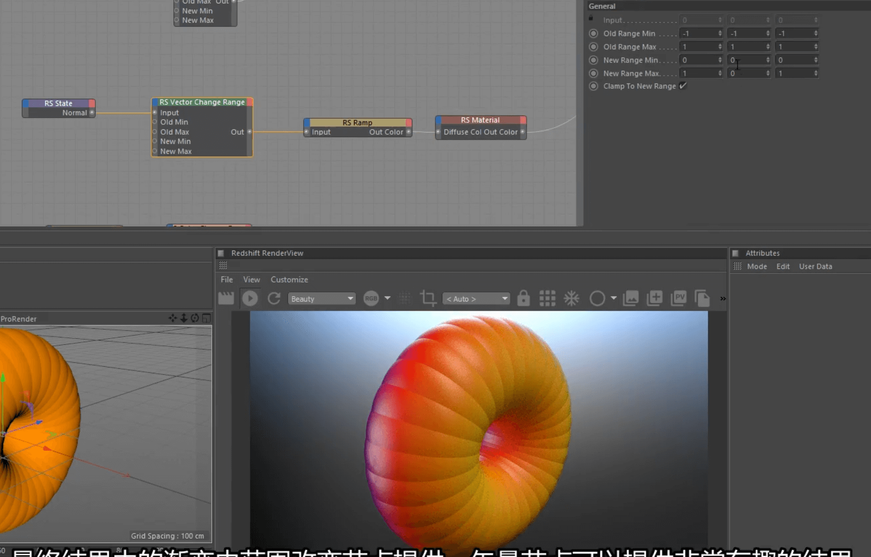Open the RenderView File menu

click(227, 279)
